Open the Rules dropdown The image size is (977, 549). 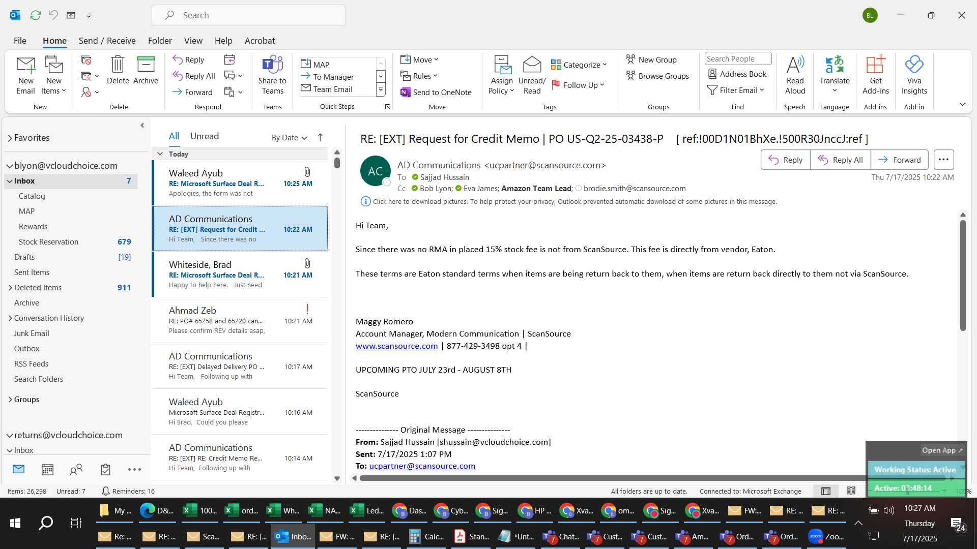pos(419,76)
